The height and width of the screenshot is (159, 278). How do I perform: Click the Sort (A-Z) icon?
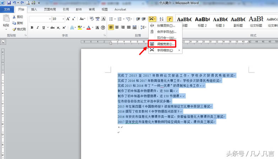tap(162, 19)
